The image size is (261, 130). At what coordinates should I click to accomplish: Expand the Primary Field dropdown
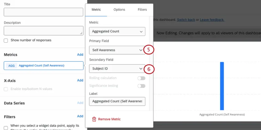pyautogui.click(x=117, y=50)
